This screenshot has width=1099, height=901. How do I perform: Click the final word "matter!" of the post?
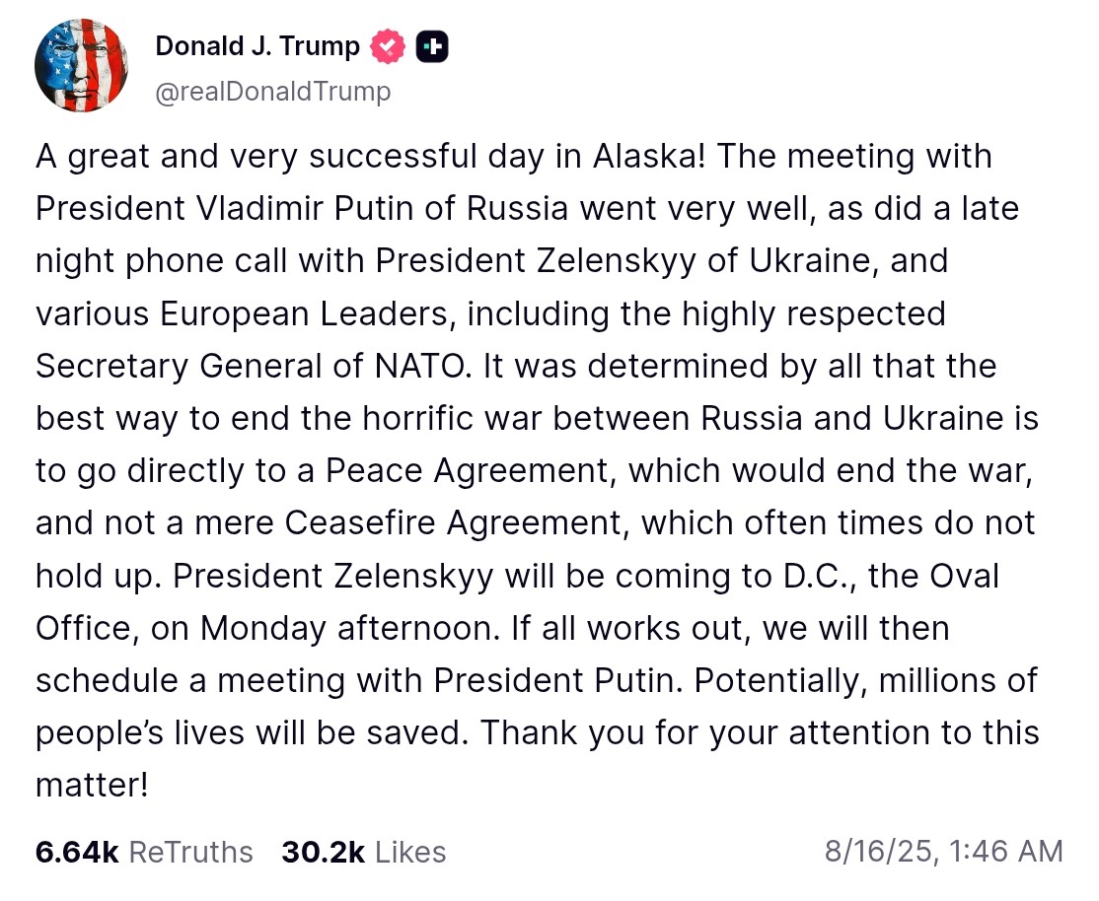point(92,785)
